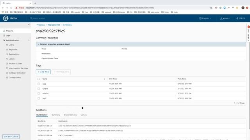The width and height of the screenshot is (250, 140).
Task: Click the Commands column header
Action: tap(63, 121)
